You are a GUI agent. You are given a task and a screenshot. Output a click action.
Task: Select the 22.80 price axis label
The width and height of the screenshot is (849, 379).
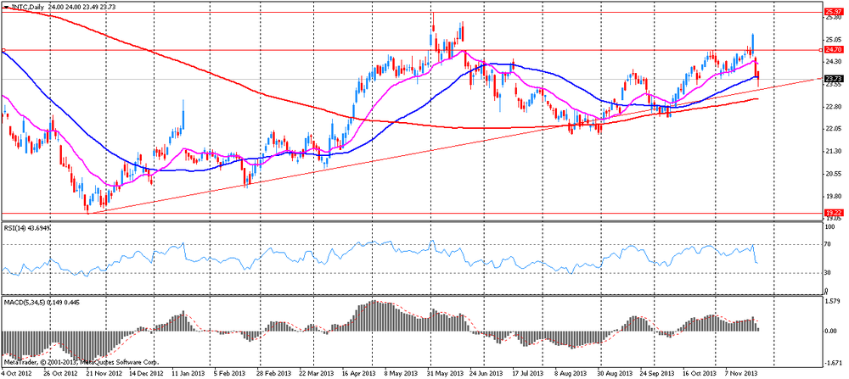click(832, 107)
